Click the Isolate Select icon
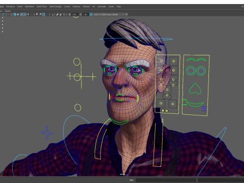Image resolution: width=244 pixels, height=183 pixels. [52, 14]
